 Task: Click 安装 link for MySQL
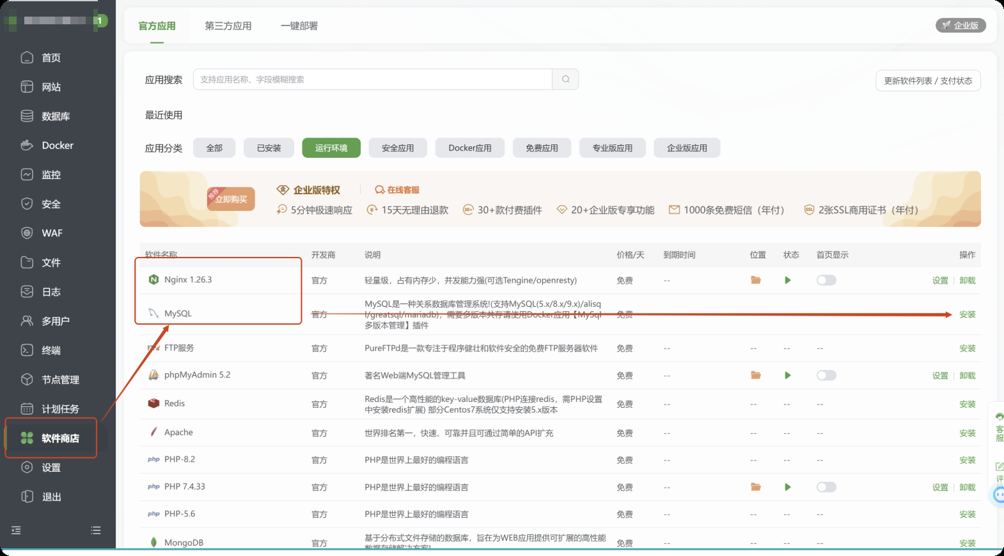coord(967,314)
